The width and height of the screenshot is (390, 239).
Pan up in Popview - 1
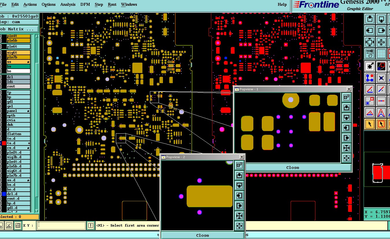pyautogui.click(x=346, y=108)
